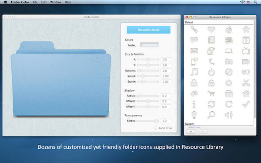Choose the checkmark icon in Resource Library
The image size is (261, 163).
point(246,104)
